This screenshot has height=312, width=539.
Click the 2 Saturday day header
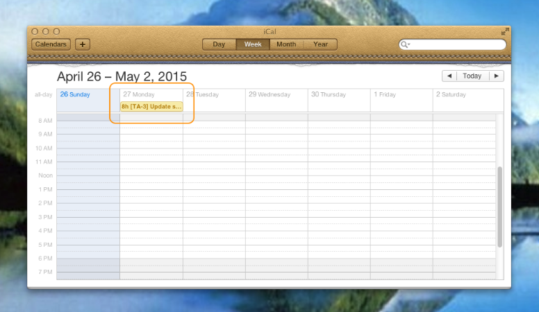click(451, 94)
